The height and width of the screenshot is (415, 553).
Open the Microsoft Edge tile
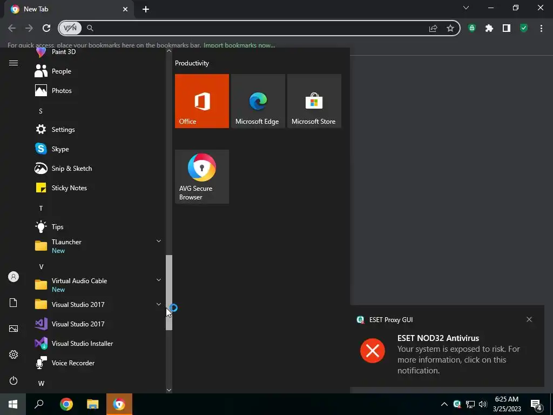258,101
